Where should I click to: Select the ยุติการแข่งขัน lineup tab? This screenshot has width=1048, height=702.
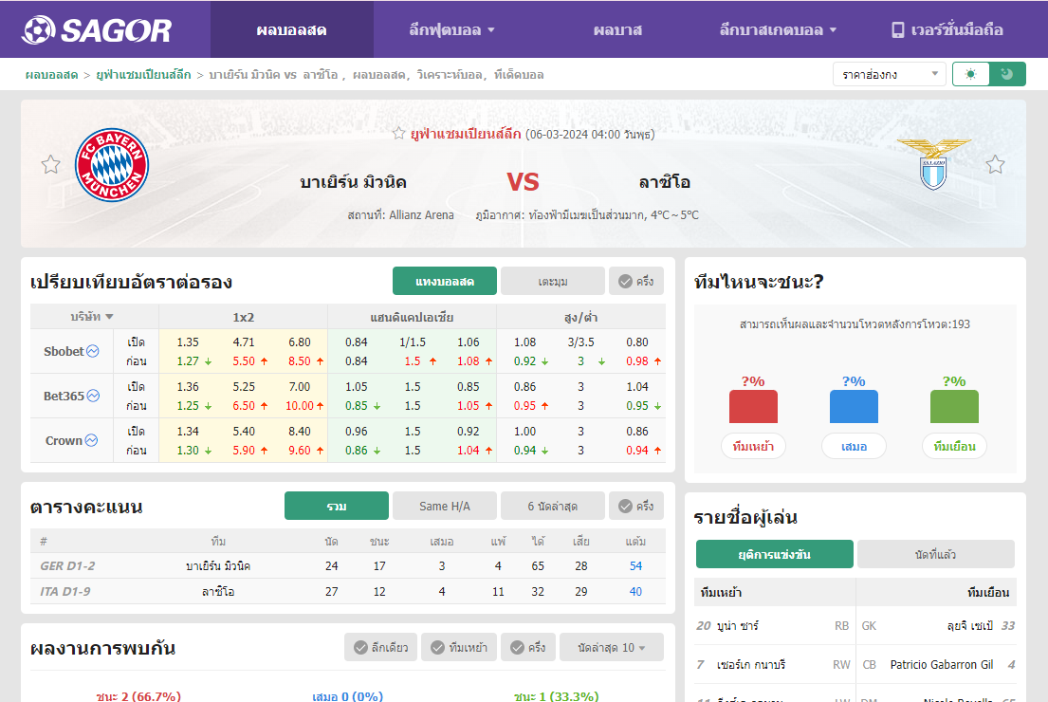[x=775, y=554]
